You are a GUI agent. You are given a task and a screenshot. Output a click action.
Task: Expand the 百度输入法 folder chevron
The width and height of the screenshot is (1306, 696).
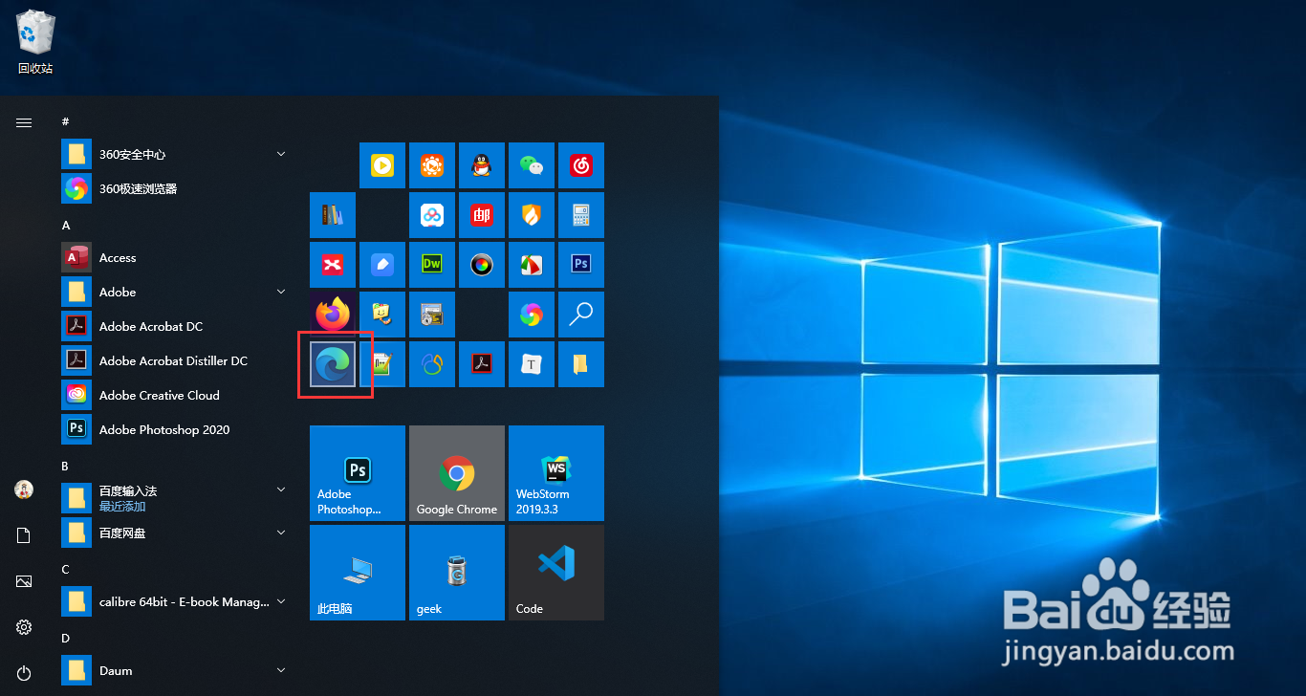[x=281, y=489]
